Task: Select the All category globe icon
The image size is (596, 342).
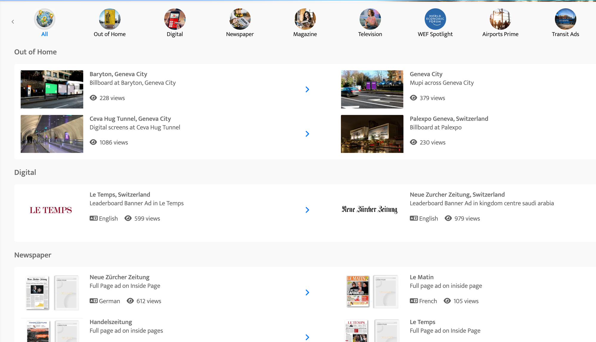Action: (44, 19)
